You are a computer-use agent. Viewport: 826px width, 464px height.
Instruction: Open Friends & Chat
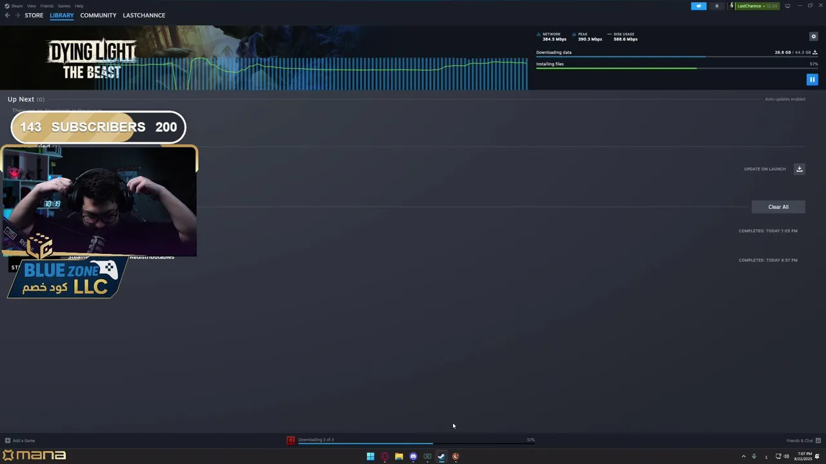coord(803,441)
